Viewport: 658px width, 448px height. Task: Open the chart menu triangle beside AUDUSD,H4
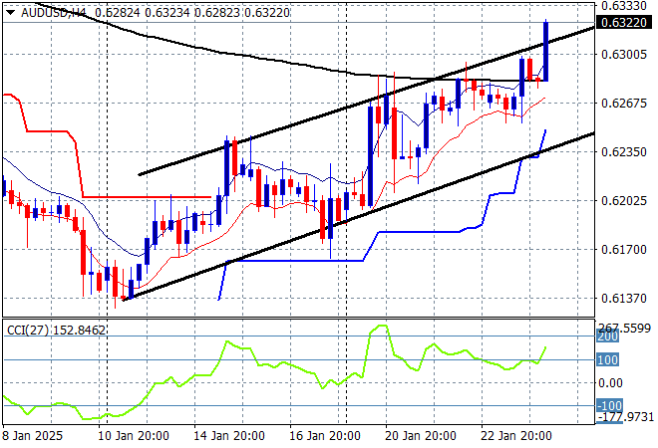tap(10, 13)
